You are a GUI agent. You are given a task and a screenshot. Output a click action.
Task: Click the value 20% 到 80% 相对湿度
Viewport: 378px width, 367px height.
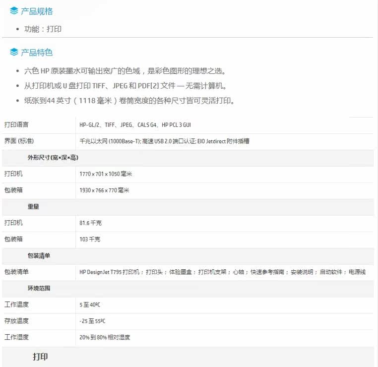tap(105, 337)
